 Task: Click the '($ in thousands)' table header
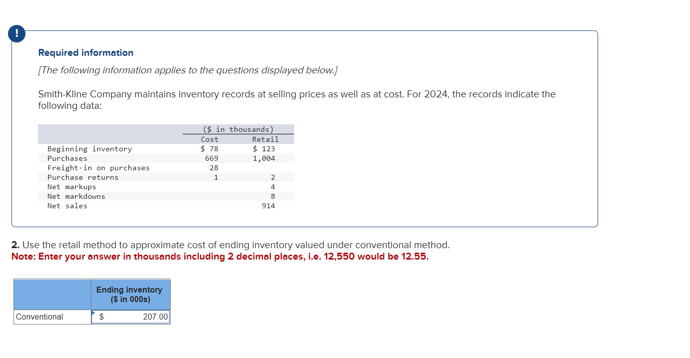tap(238, 129)
